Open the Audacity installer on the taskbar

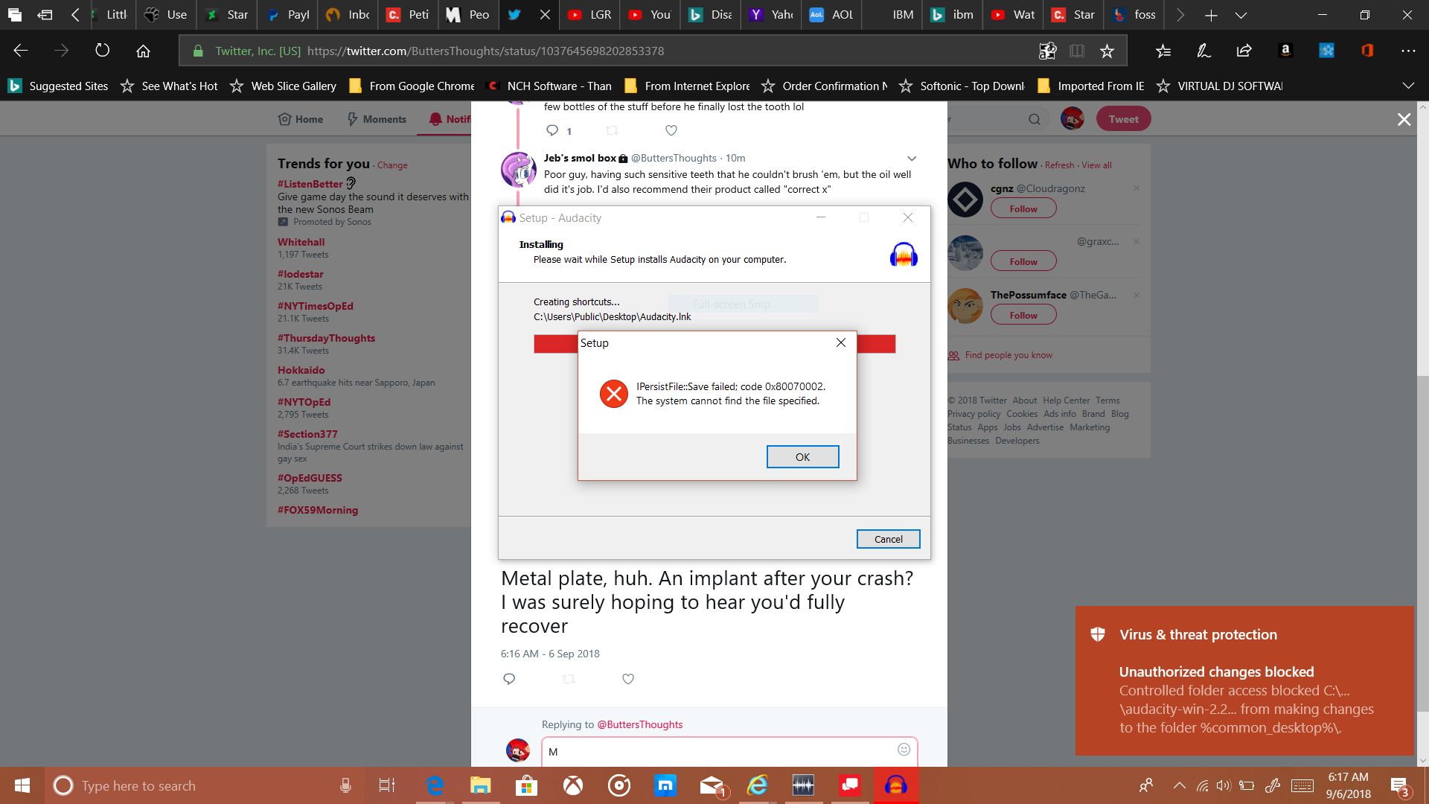[895, 785]
